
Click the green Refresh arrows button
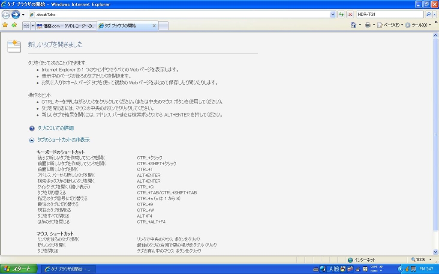tap(341, 15)
